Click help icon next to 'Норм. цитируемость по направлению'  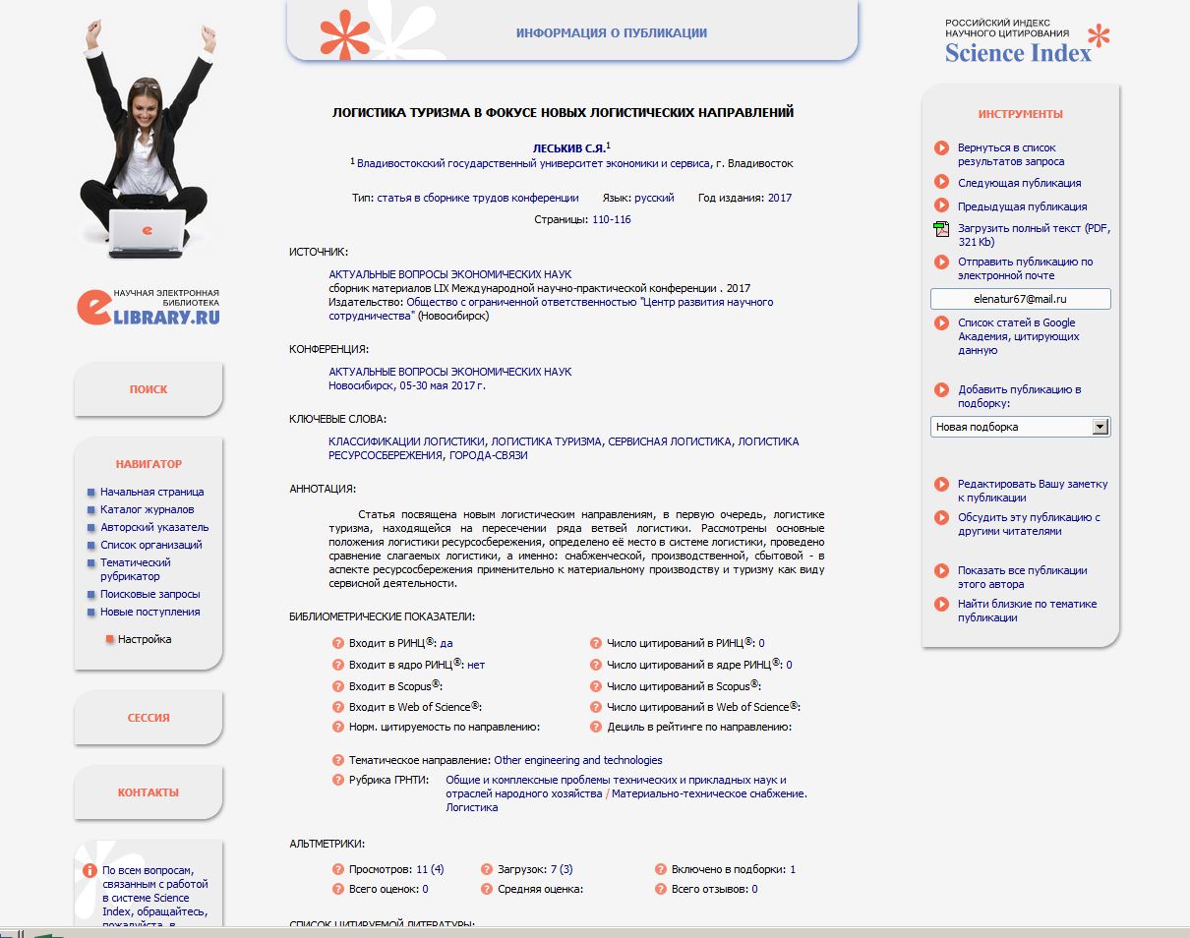click(x=338, y=728)
